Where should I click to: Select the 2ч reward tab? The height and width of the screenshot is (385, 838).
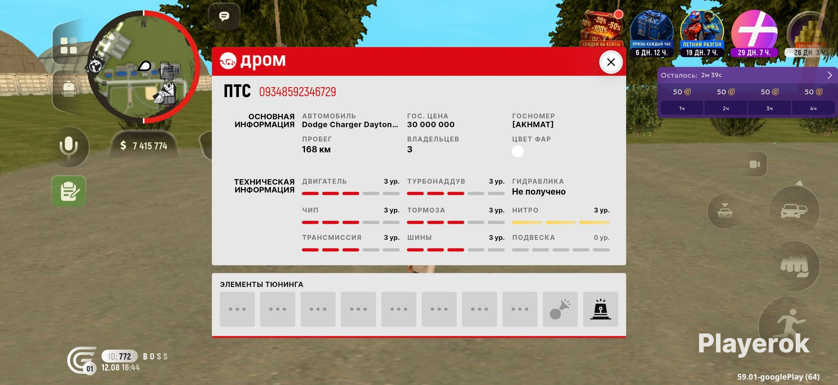pos(726,108)
